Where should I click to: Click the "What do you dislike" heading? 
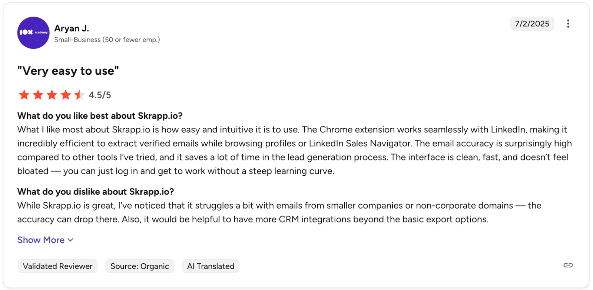(96, 192)
